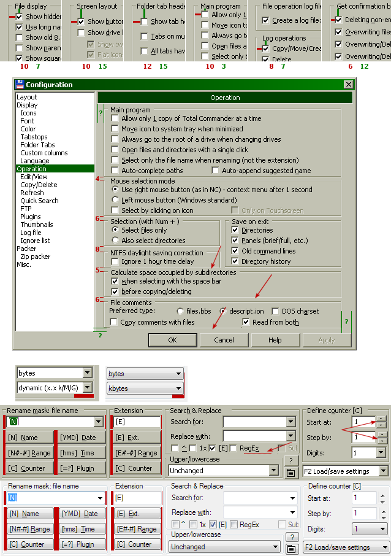Select the files.bbs comment type
Viewport: 391px width, 556px height.
click(180, 311)
